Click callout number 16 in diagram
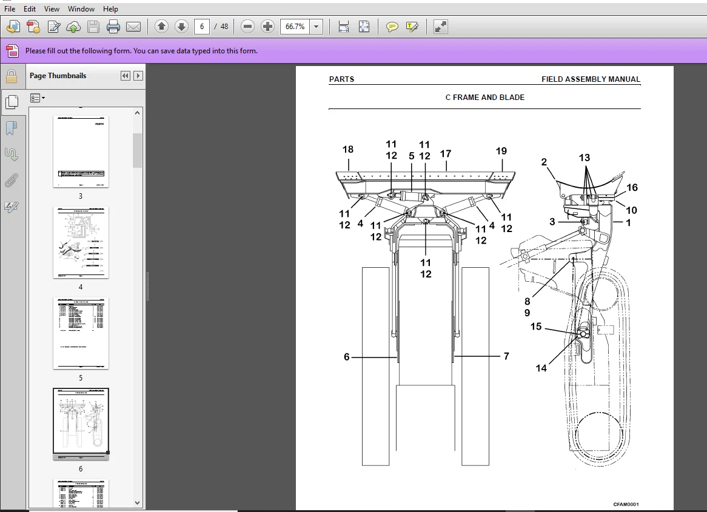This screenshot has height=512, width=707. click(632, 187)
